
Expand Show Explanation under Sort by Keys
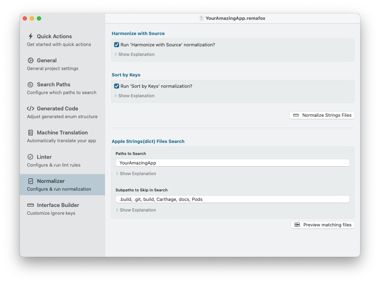(x=134, y=96)
